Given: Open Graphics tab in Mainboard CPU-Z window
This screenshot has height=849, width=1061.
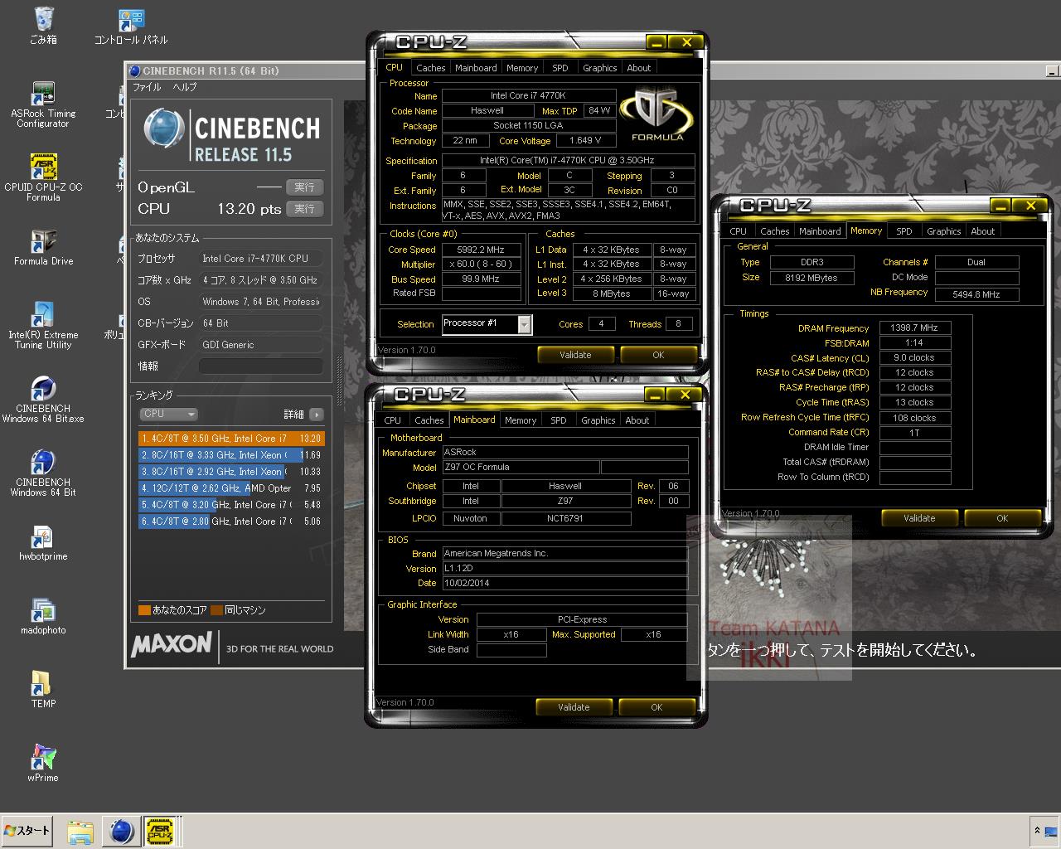Looking at the screenshot, I should (598, 420).
